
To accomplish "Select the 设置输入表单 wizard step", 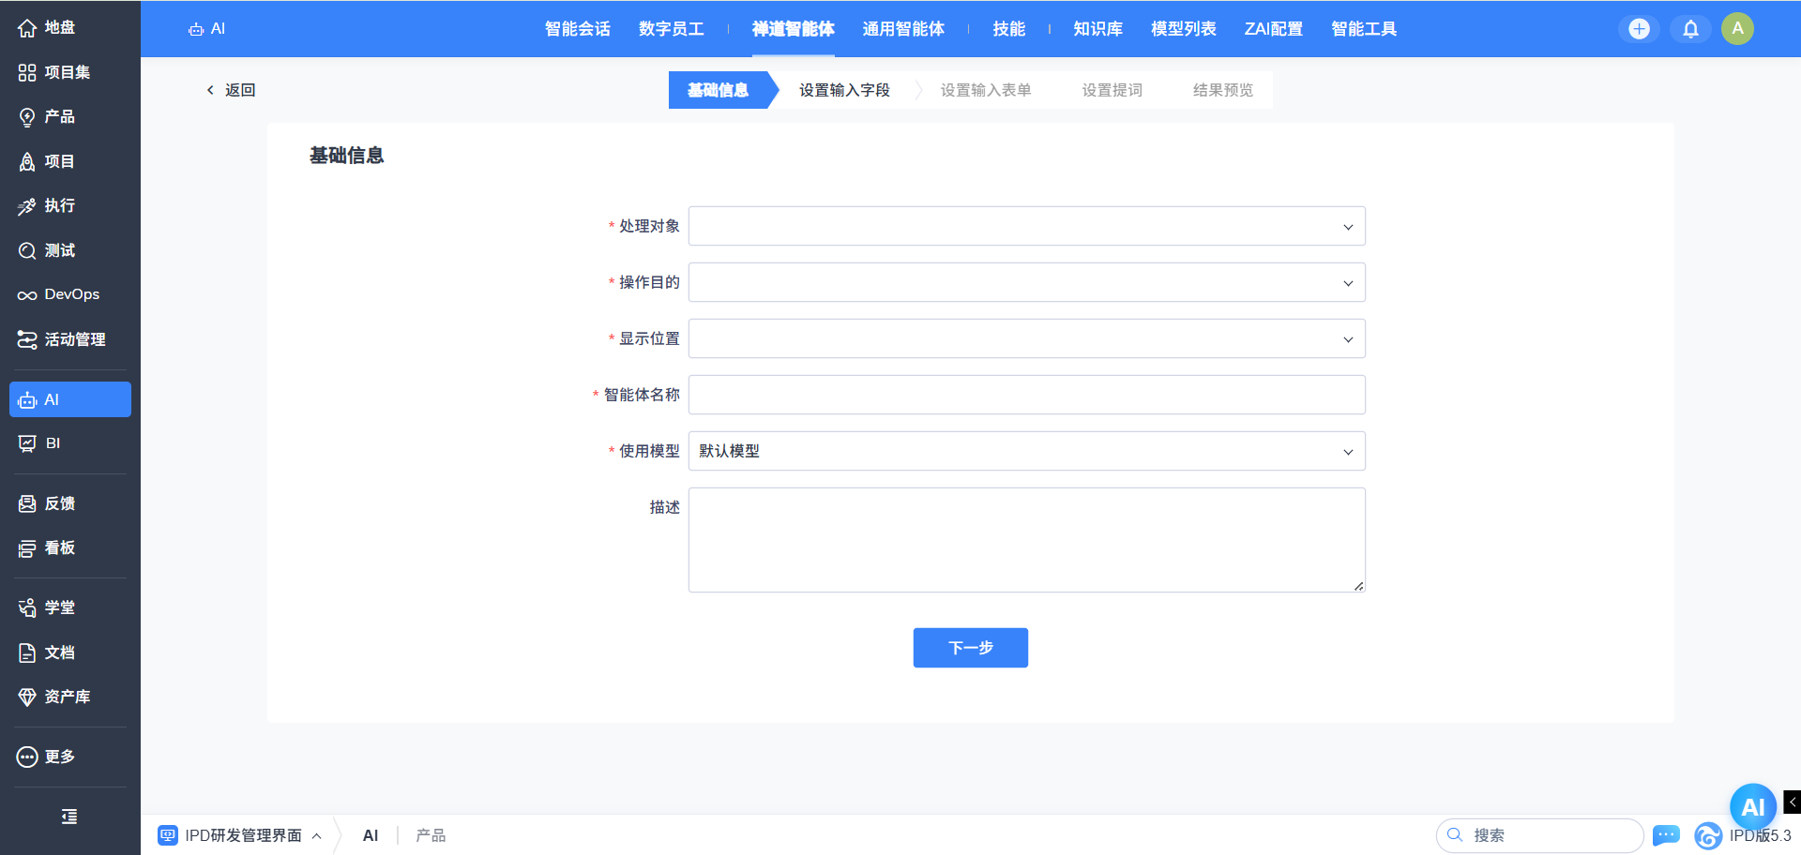I will (985, 90).
